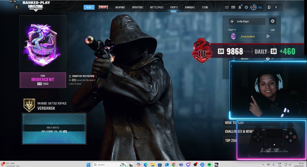The image size is (307, 167).
Task: Click the IRIDESCENT SR 10066 label
Action: click(x=43, y=80)
